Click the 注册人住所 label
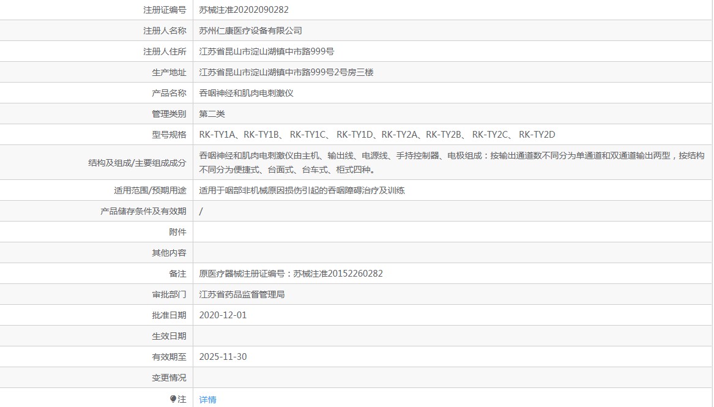The width and height of the screenshot is (714, 407). coord(165,51)
